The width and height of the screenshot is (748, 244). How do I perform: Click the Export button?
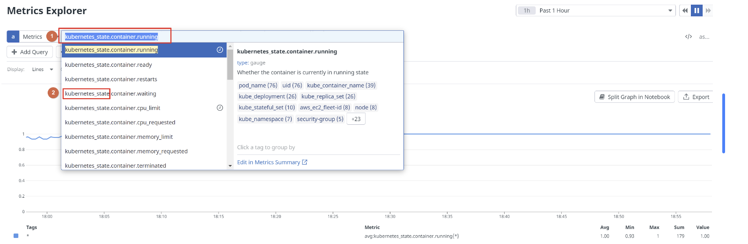pyautogui.click(x=696, y=97)
